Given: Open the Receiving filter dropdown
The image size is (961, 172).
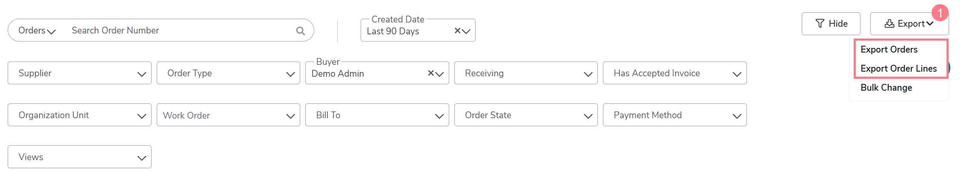Looking at the screenshot, I should click(526, 73).
